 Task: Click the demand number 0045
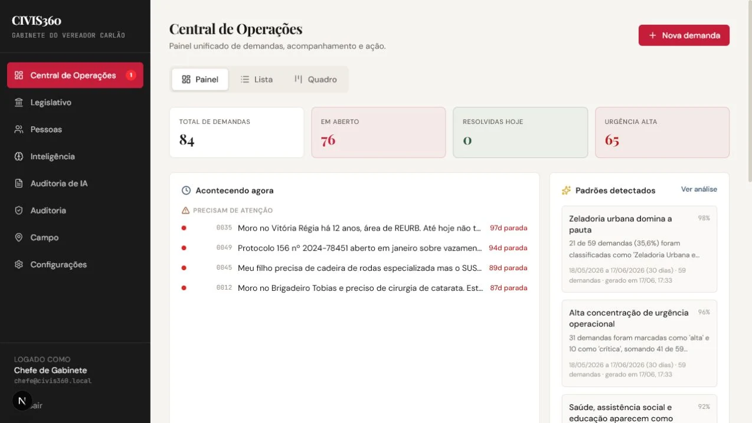[x=224, y=268]
